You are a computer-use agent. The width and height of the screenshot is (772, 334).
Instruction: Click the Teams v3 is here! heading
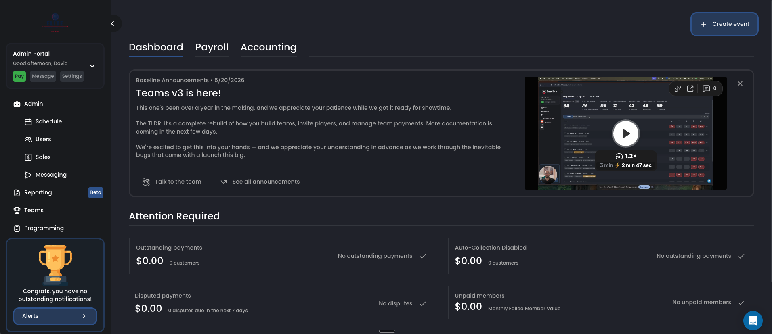[178, 93]
